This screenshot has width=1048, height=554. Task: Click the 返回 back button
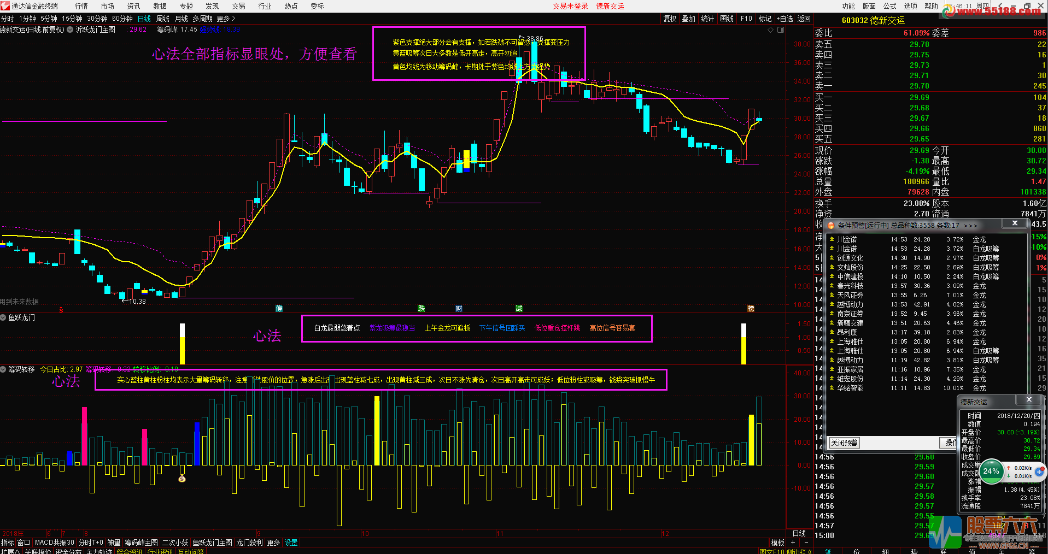pos(804,19)
